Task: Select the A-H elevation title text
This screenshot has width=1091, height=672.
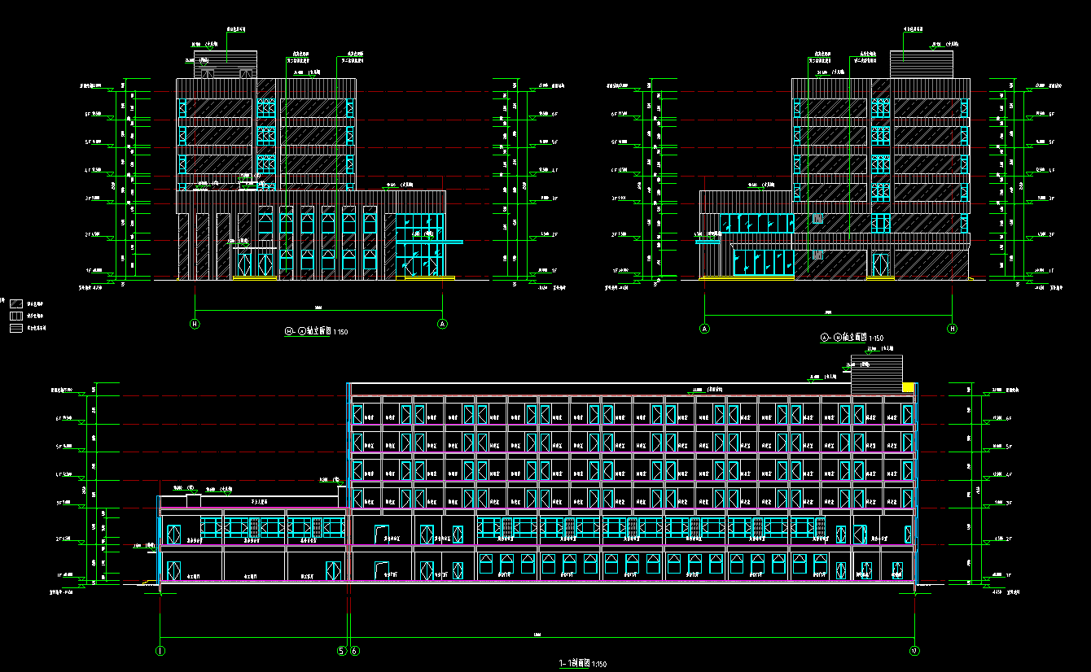Action: tap(852, 338)
